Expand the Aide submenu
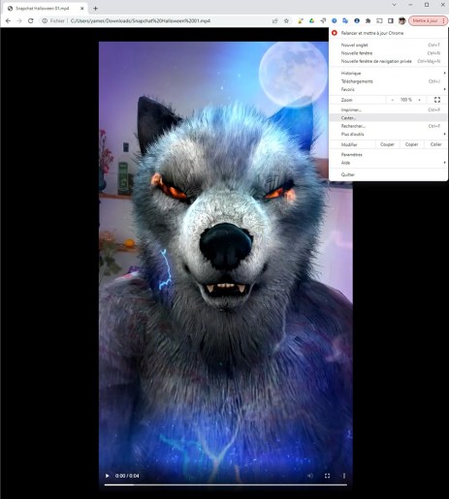Viewport: 449px width, 499px height. (x=389, y=163)
